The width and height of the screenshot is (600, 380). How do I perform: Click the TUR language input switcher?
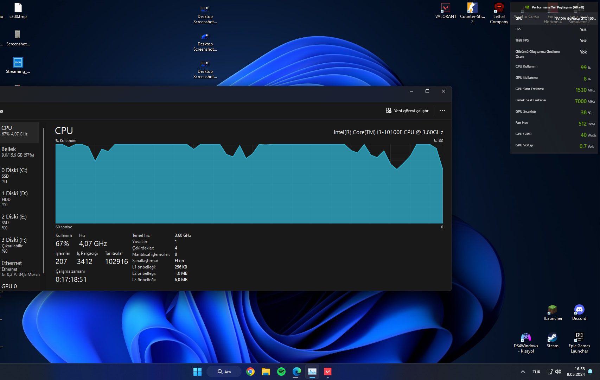tap(536, 372)
